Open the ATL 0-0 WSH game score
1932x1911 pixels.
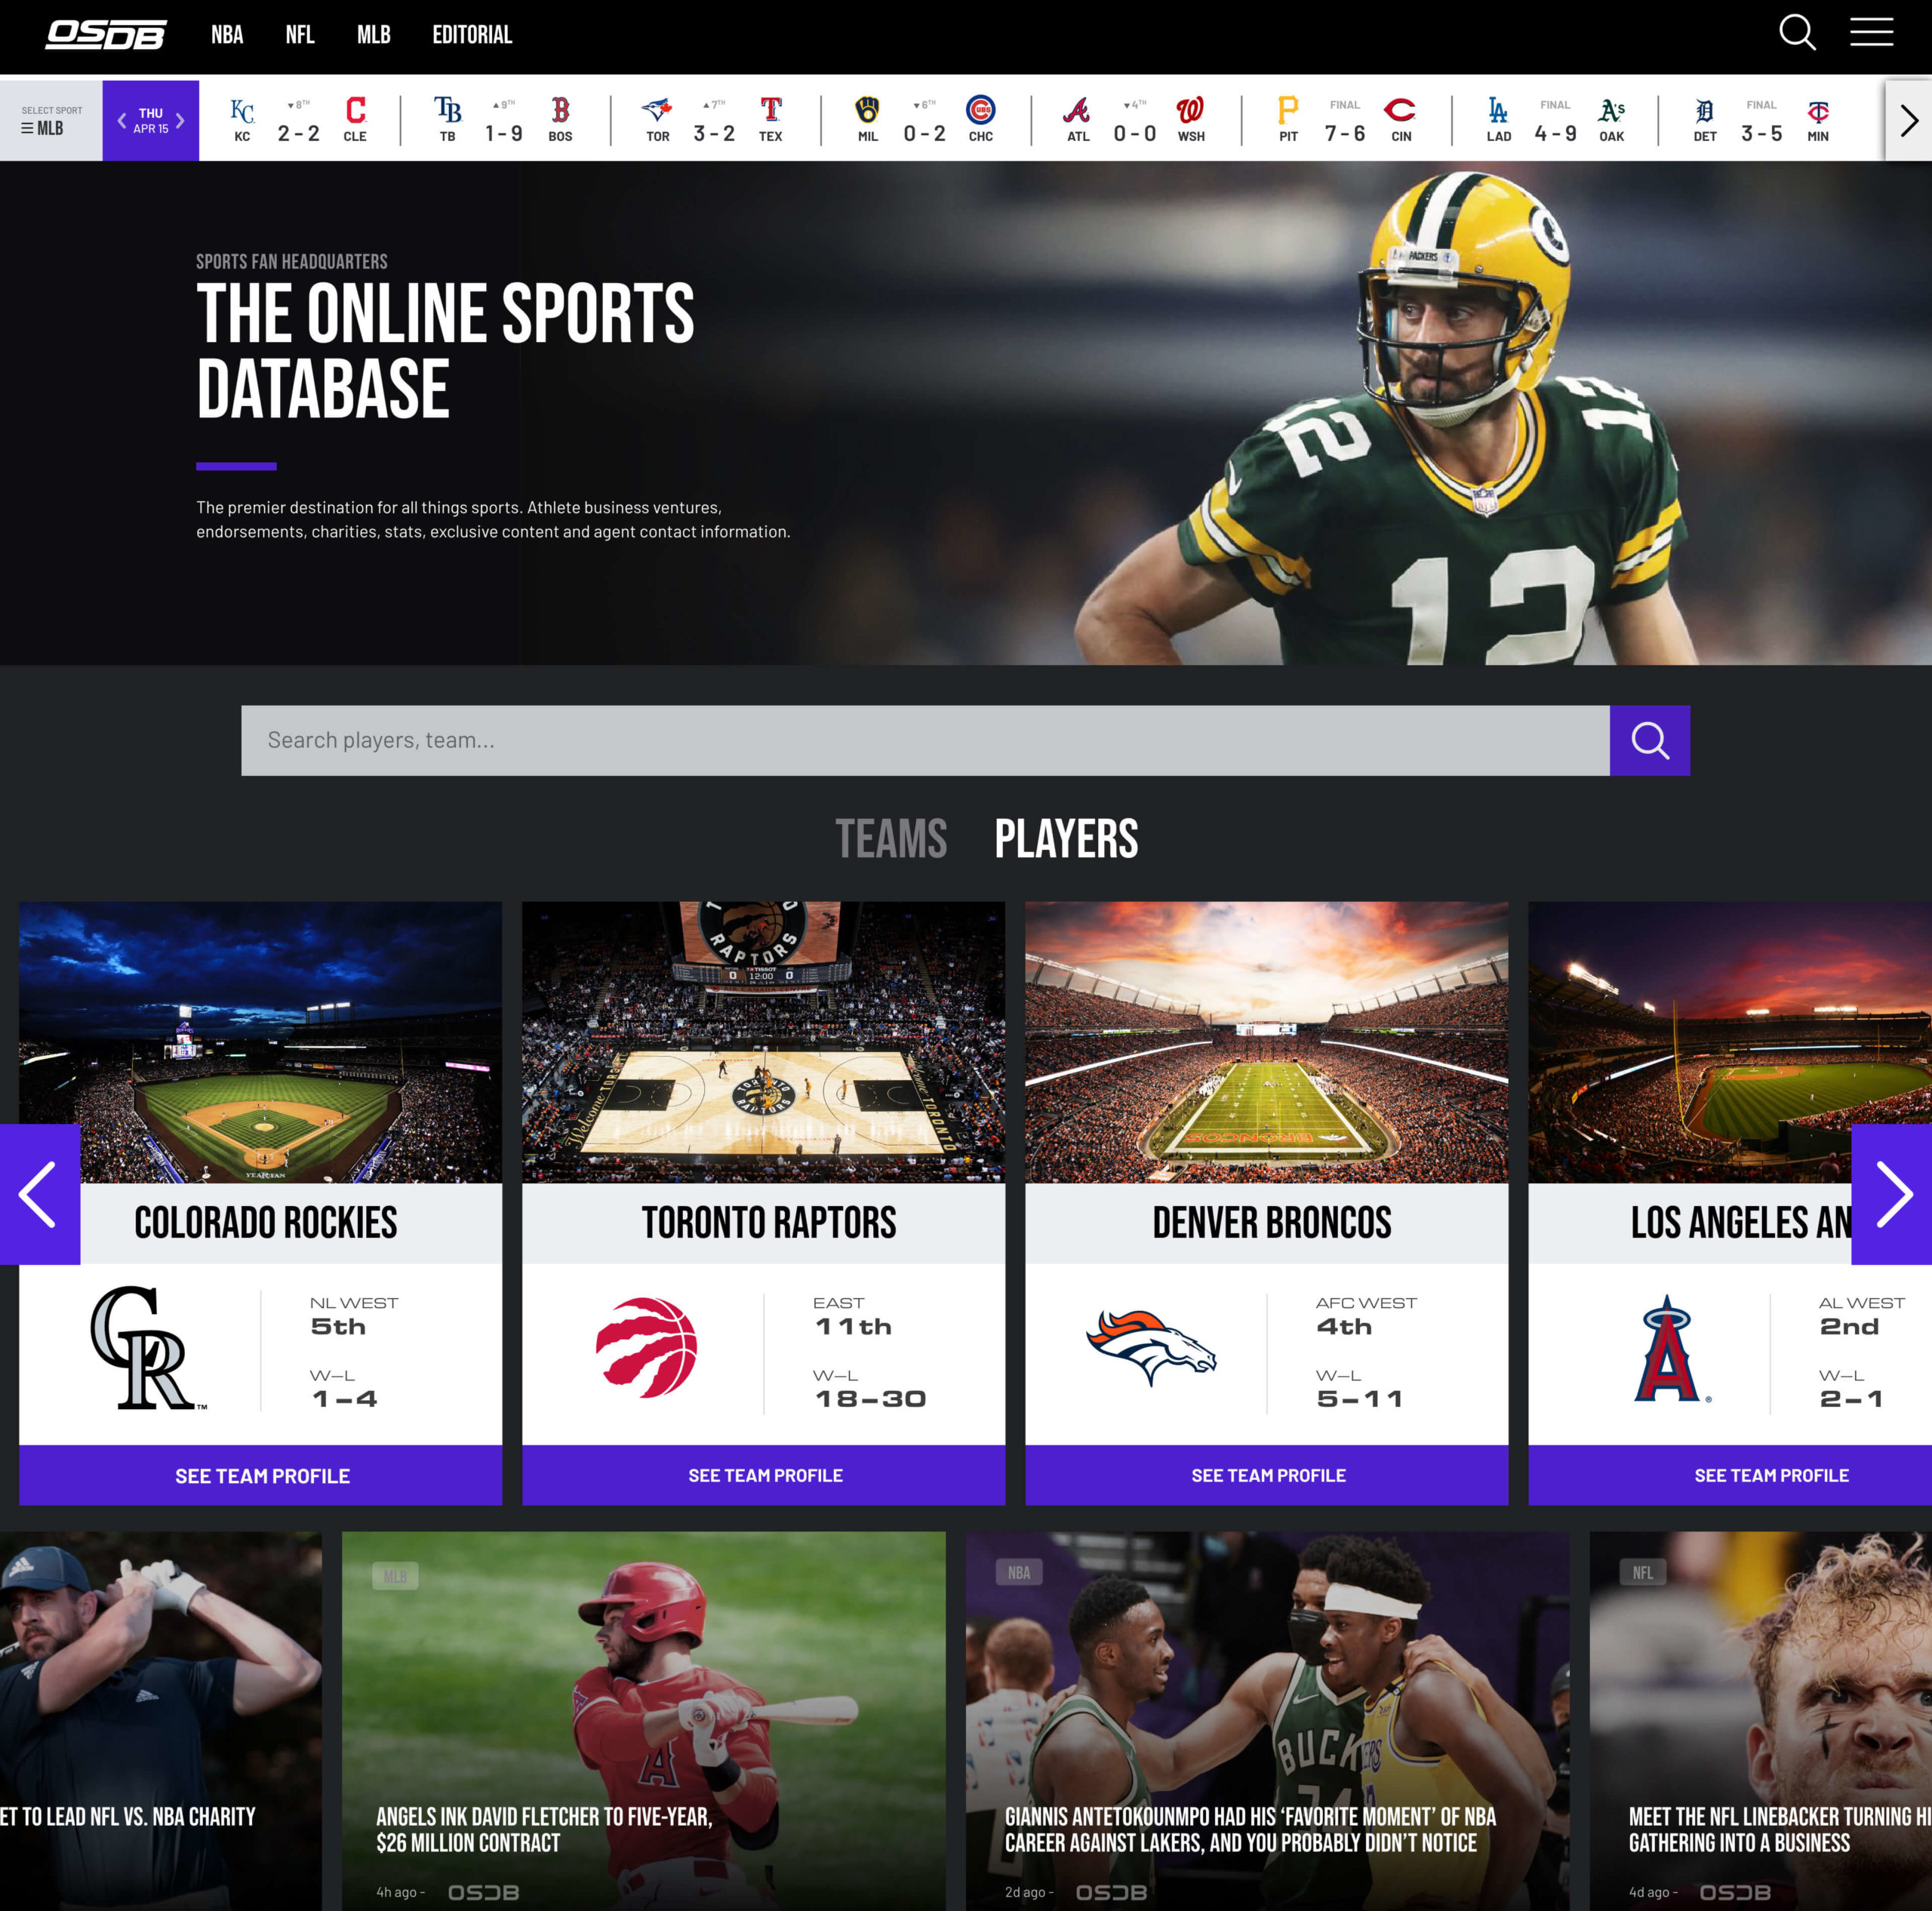pos(1134,121)
